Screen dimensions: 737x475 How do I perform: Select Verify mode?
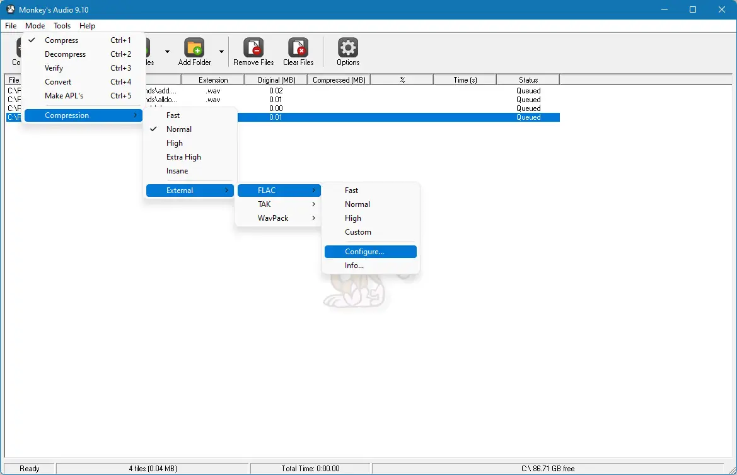[83, 68]
